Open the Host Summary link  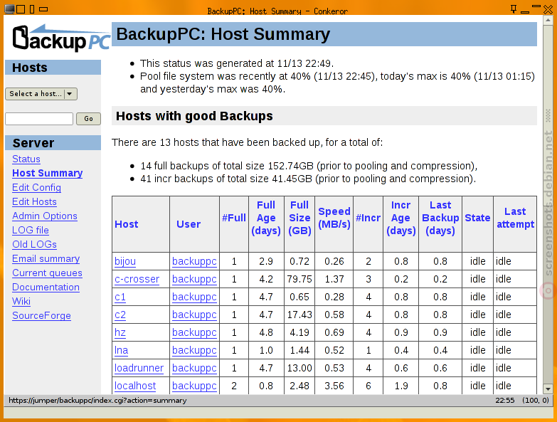point(47,173)
